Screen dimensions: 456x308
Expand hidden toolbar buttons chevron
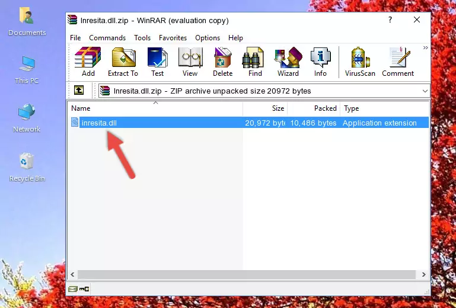click(426, 47)
